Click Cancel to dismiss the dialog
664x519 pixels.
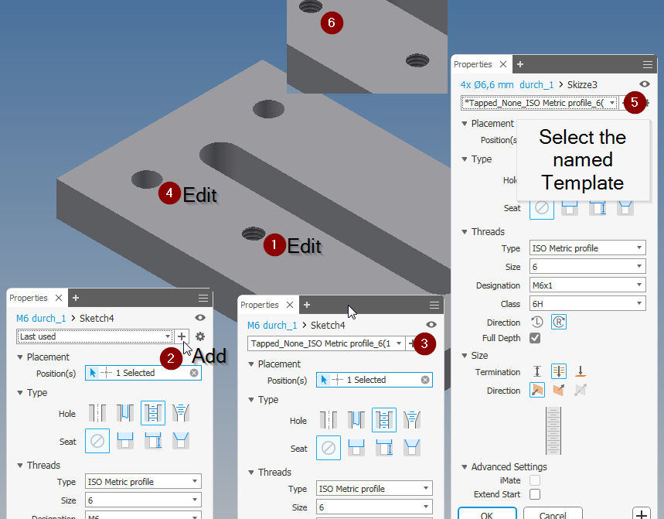(553, 513)
